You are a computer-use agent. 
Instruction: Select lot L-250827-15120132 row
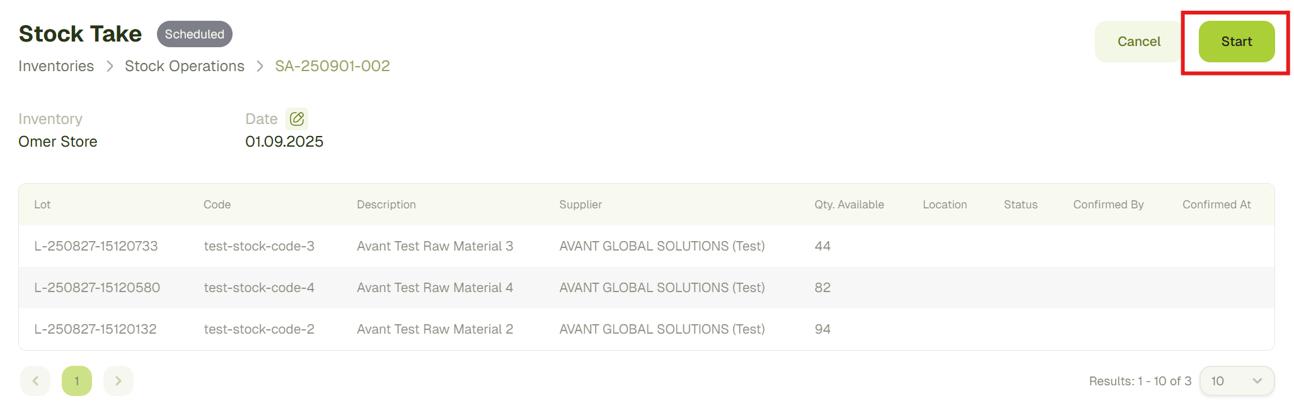click(x=95, y=329)
